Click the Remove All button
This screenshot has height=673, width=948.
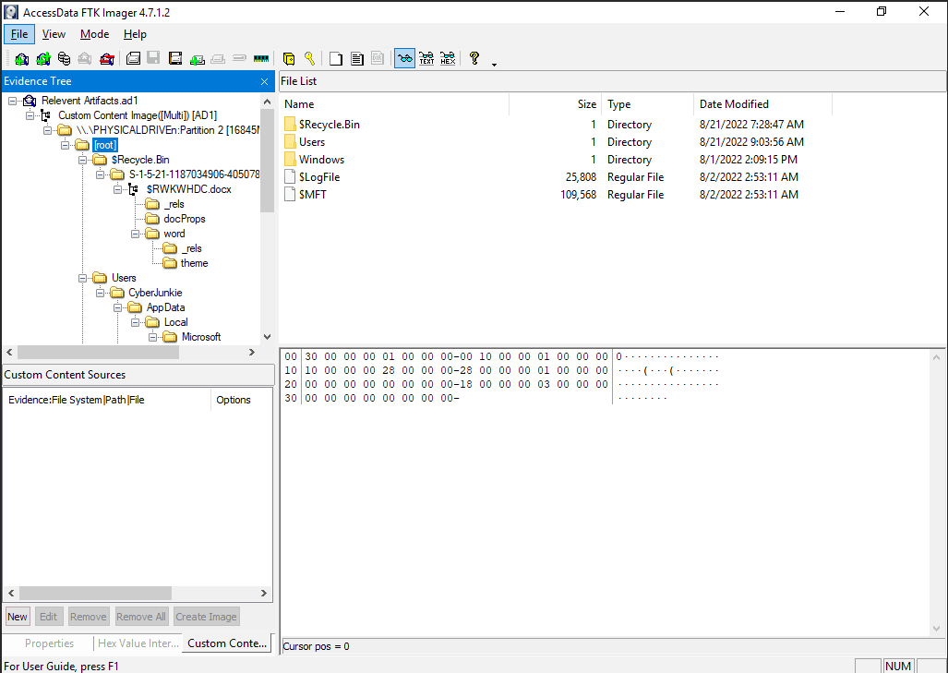(x=141, y=617)
